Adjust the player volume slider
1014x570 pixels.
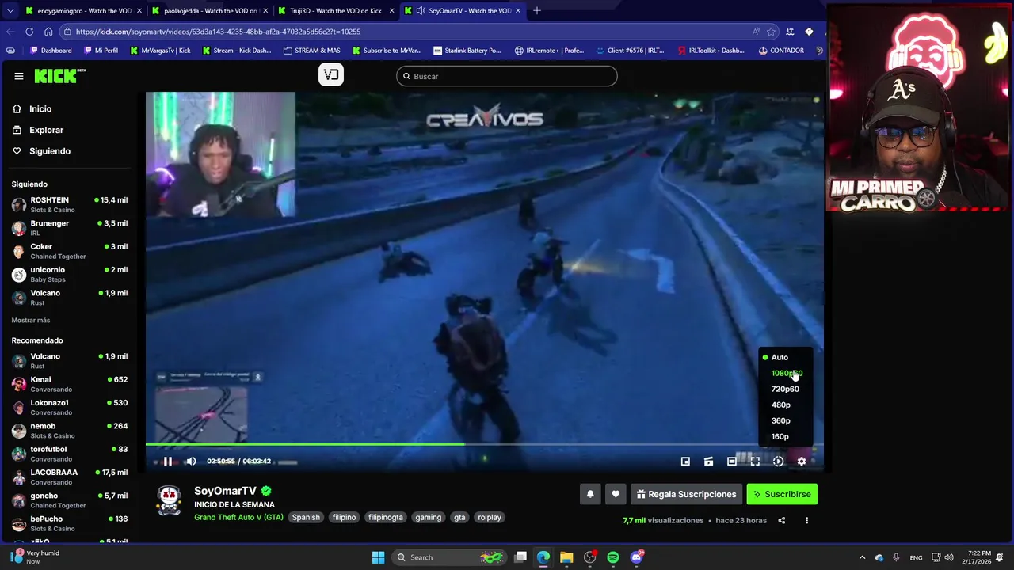coord(288,462)
